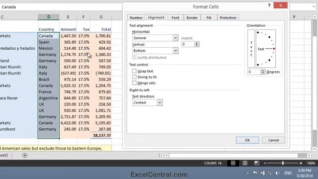Click the Country header cell
The height and width of the screenshot is (179, 318).
[x=49, y=29]
